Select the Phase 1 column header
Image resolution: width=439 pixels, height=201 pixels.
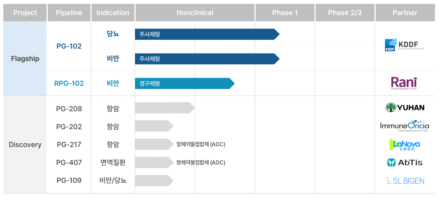point(285,13)
